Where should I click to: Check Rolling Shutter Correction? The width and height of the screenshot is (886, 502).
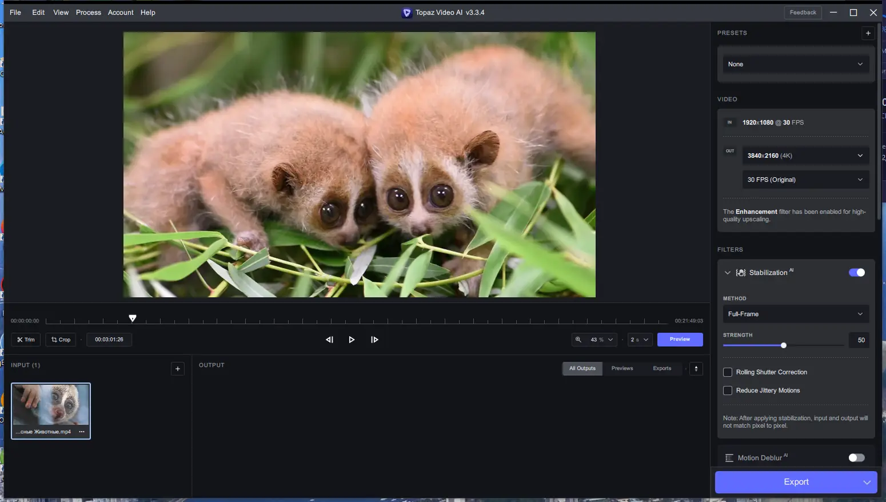728,372
